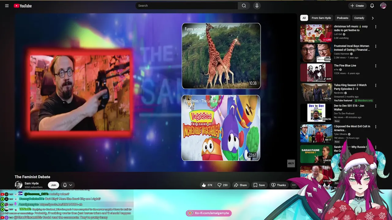This screenshot has height=220, width=392.
Task: Open Tulsa King Season 3 title link
Action: pyautogui.click(x=350, y=87)
